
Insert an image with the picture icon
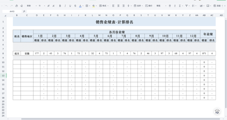pos(208,6)
